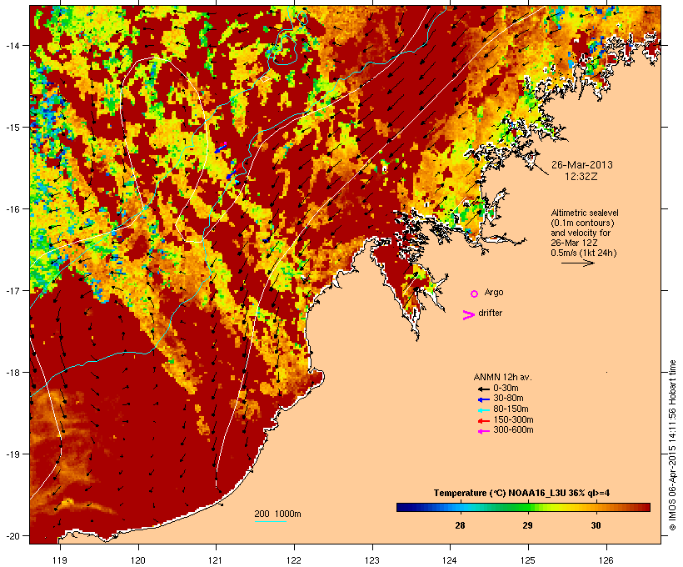This screenshot has height=567, width=683.
Task: Click the '-14' latitude axis label
Action: coord(13,45)
